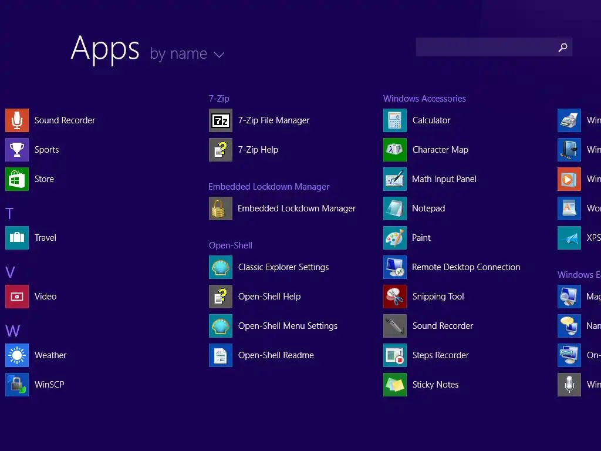This screenshot has width=601, height=451.
Task: Open the WinSCP padlock icon
Action: click(x=17, y=385)
